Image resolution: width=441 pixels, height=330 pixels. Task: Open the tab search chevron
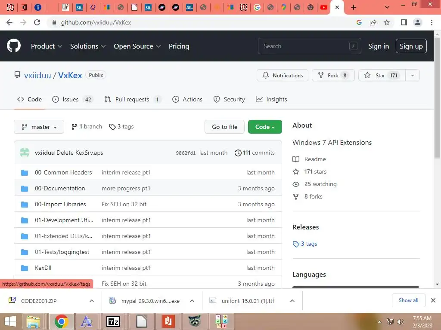387,8
